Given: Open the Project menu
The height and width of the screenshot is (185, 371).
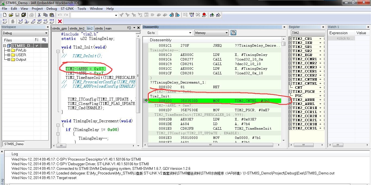Looking at the screenshot, I should click(37, 8).
